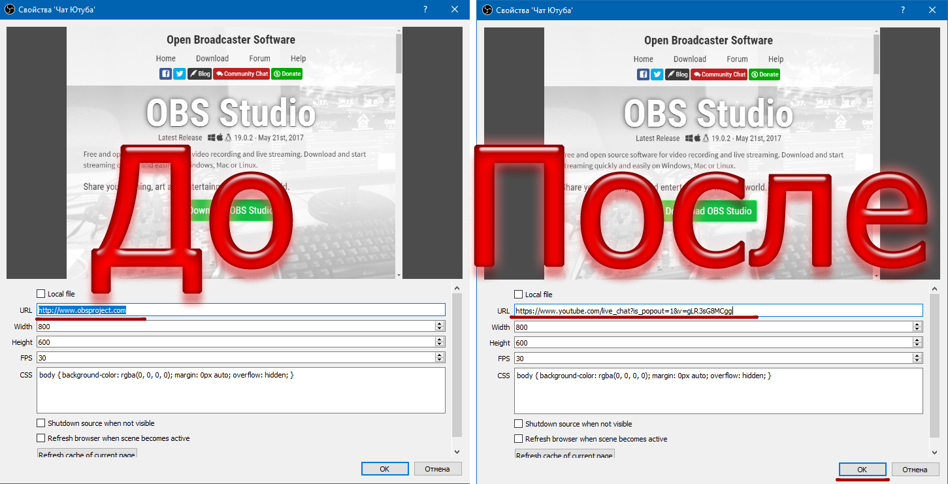This screenshot has height=484, width=948.
Task: Increase Width using up arrow in left dialog
Action: point(440,324)
